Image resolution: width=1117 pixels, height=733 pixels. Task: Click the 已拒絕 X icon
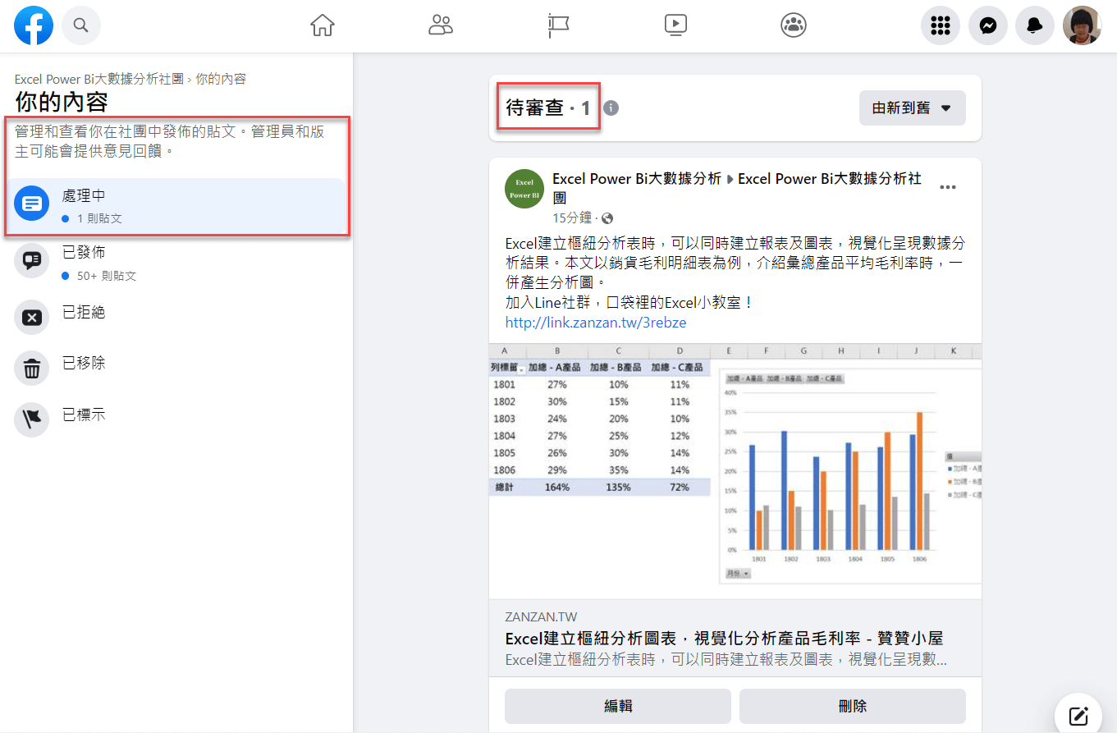[x=32, y=317]
